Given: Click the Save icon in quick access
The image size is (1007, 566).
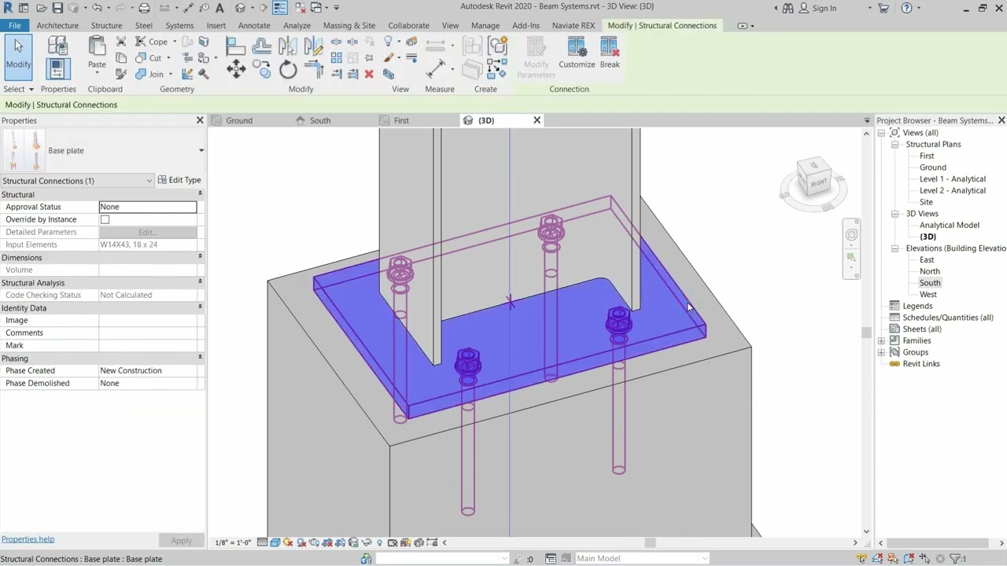Looking at the screenshot, I should coord(57,8).
